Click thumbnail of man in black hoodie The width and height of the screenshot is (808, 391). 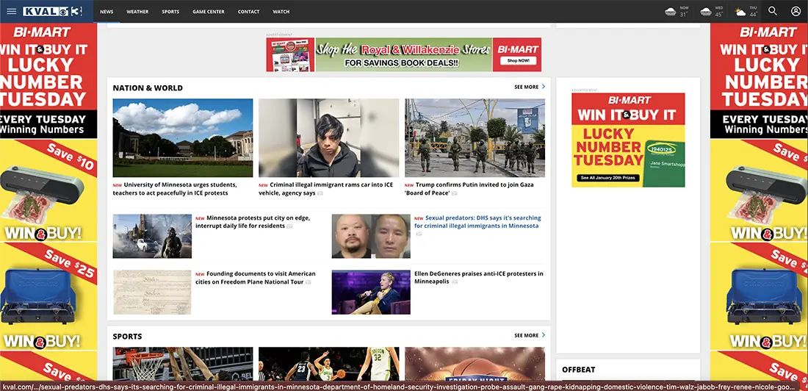tap(329, 138)
